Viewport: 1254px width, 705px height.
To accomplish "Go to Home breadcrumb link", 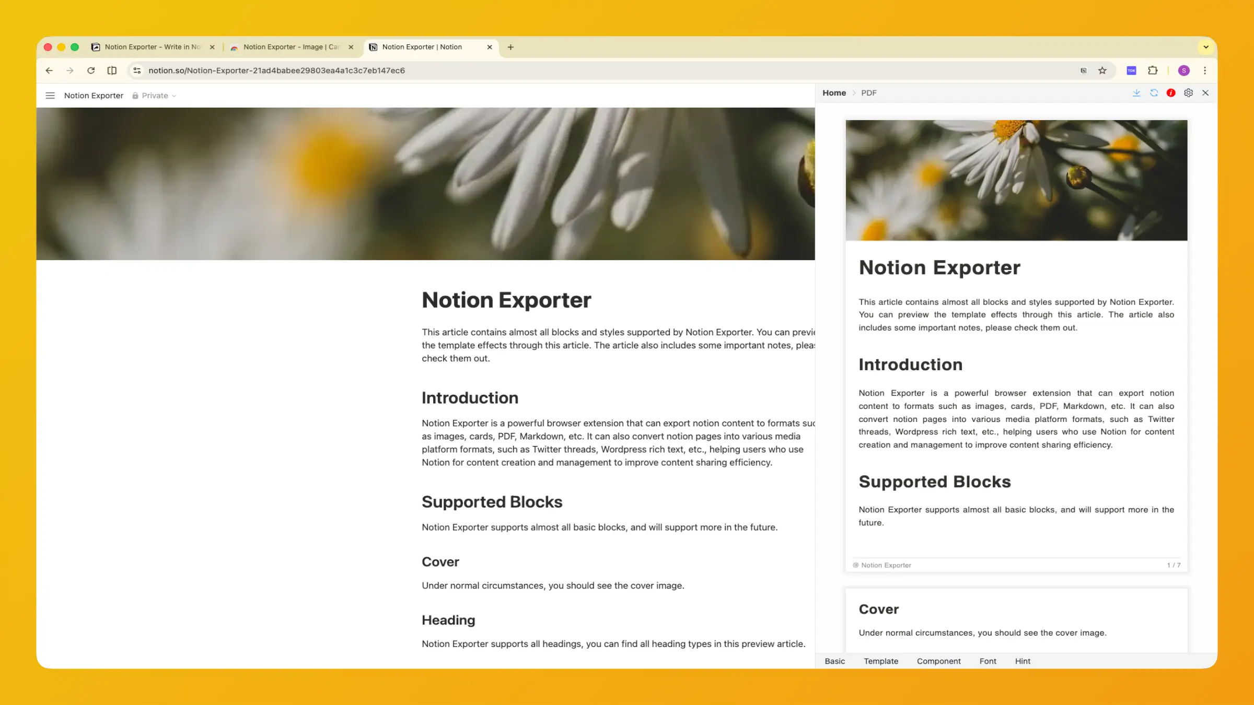I will point(834,93).
